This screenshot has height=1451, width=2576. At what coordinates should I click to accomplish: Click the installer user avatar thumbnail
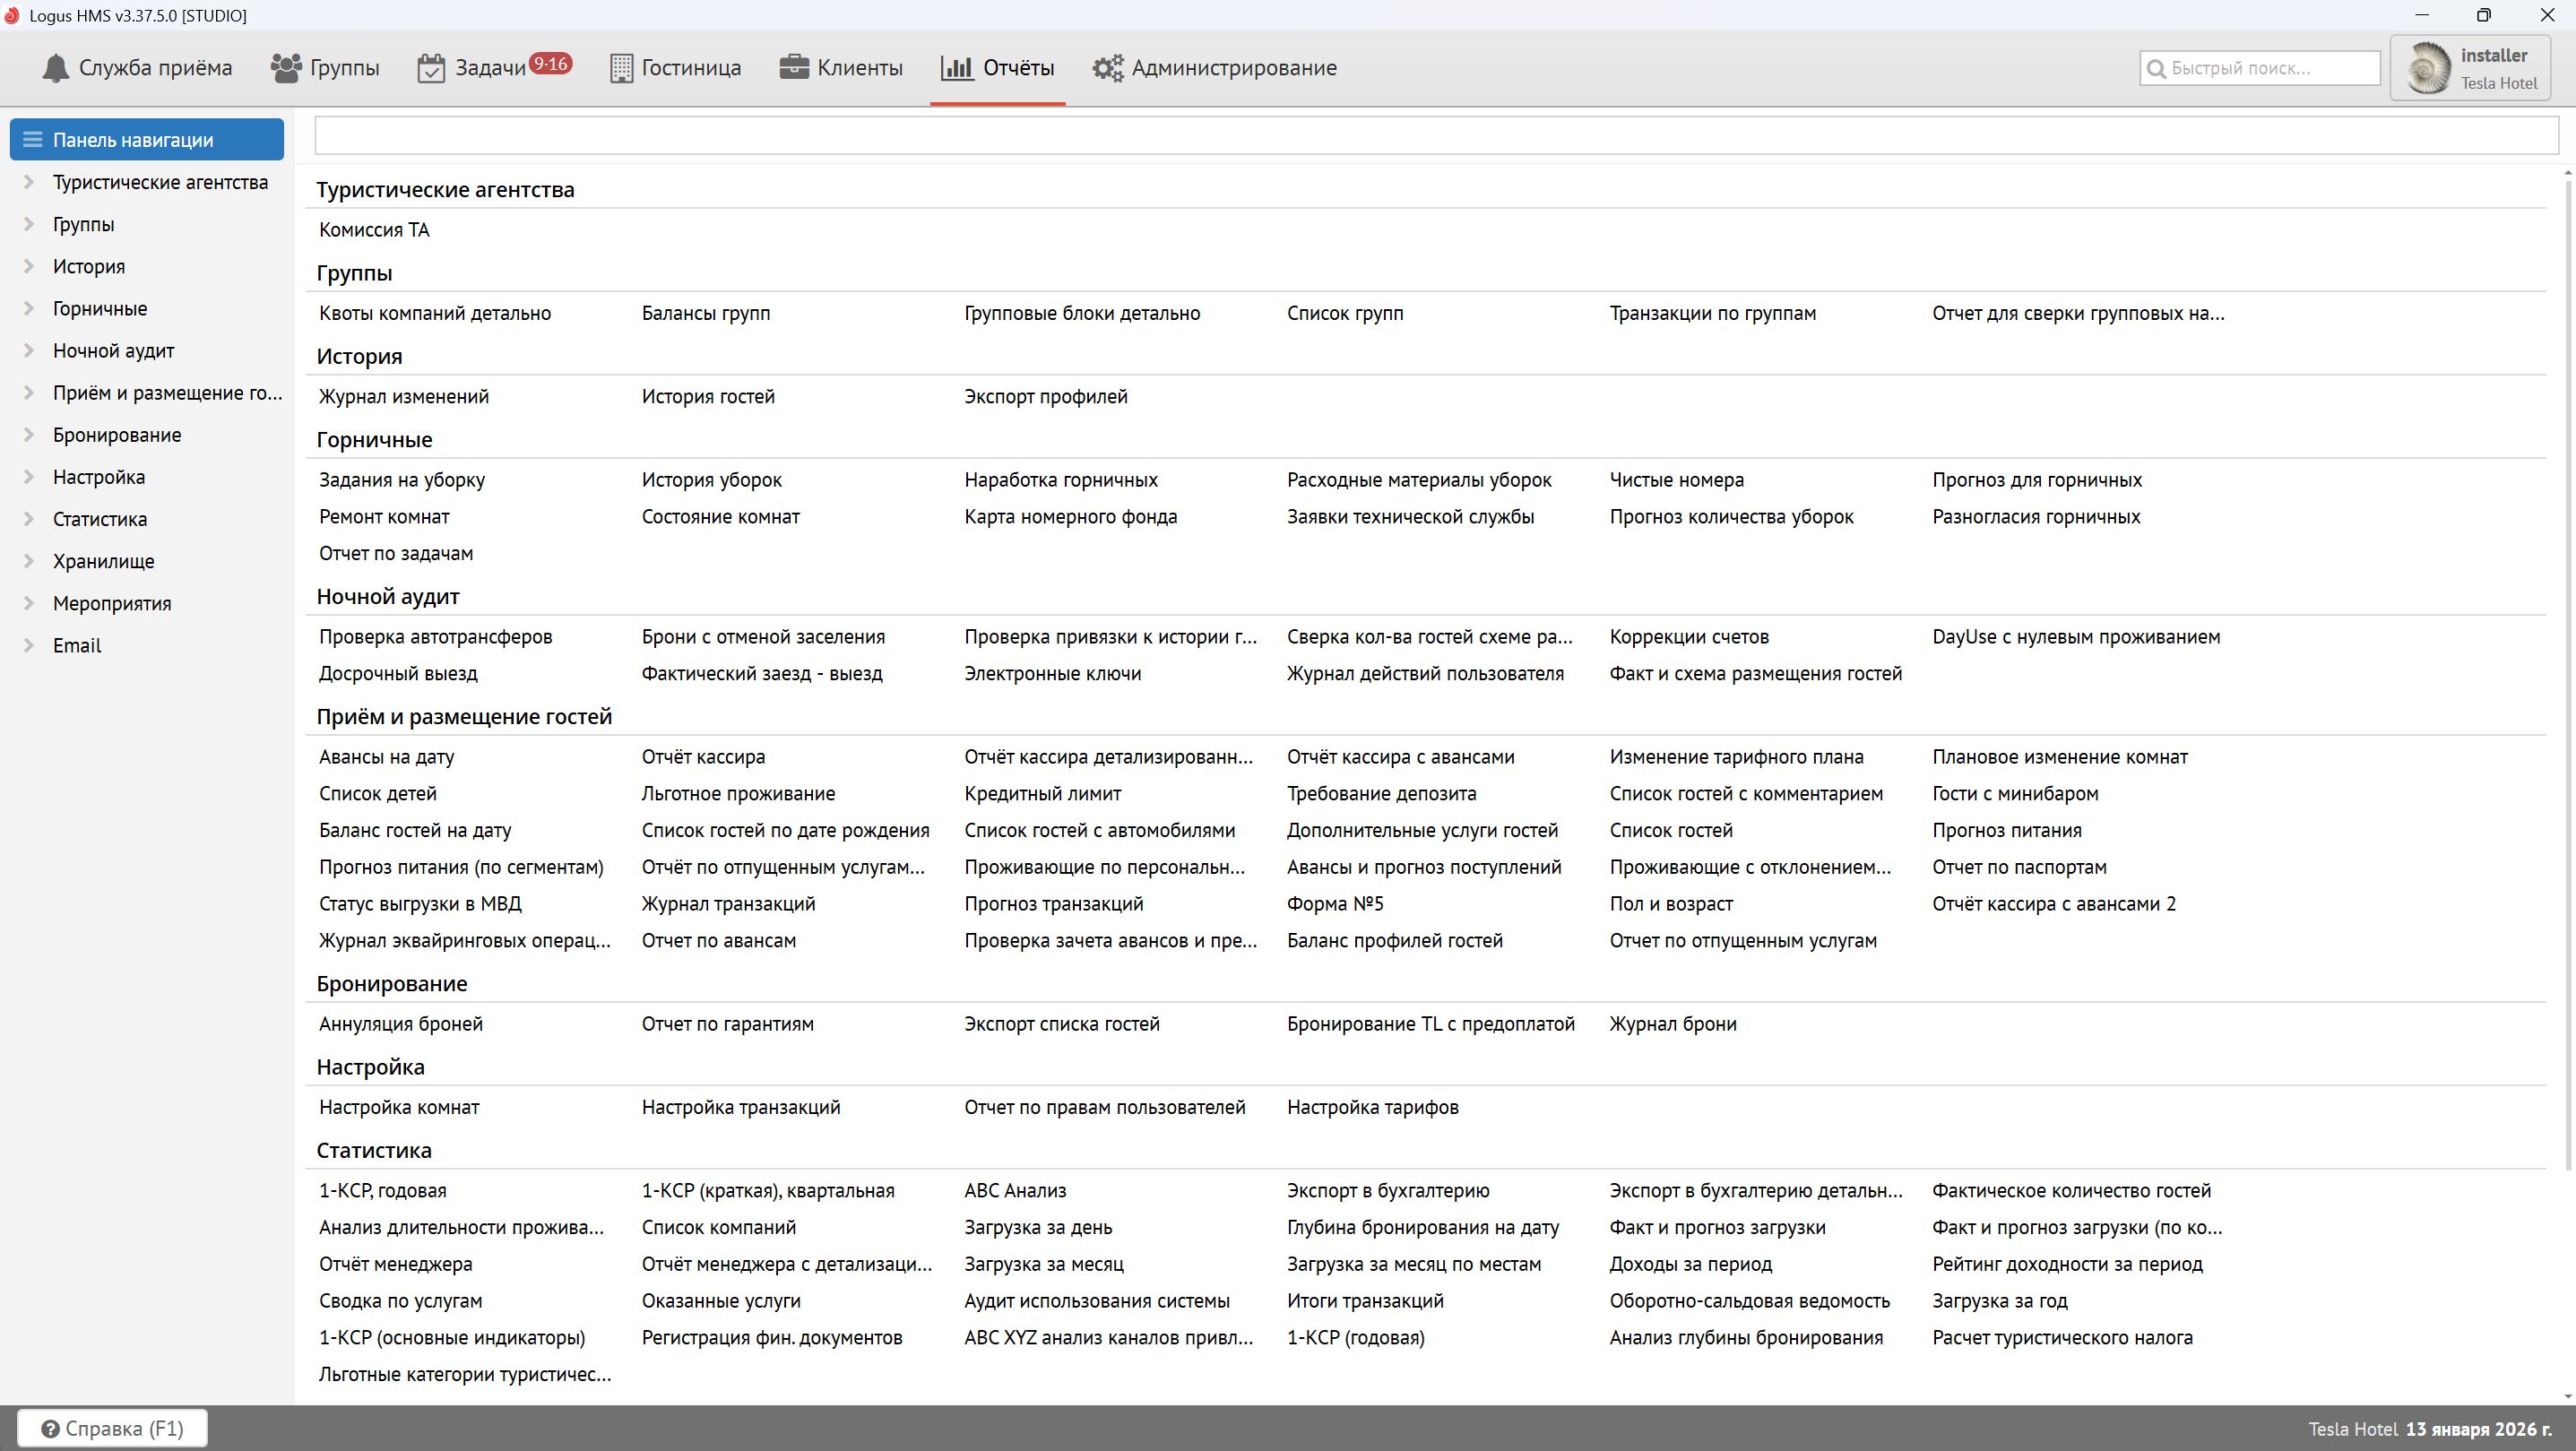[2428, 68]
